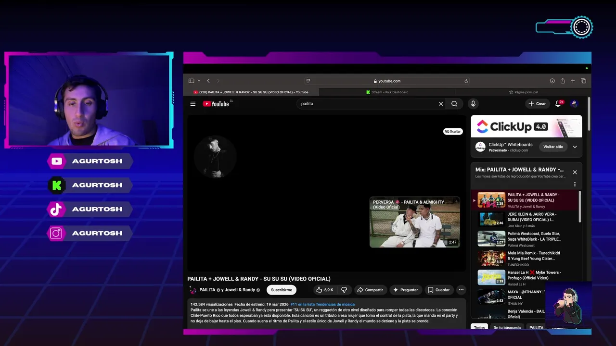Reload the page in Safari
The width and height of the screenshot is (616, 346).
[466, 81]
